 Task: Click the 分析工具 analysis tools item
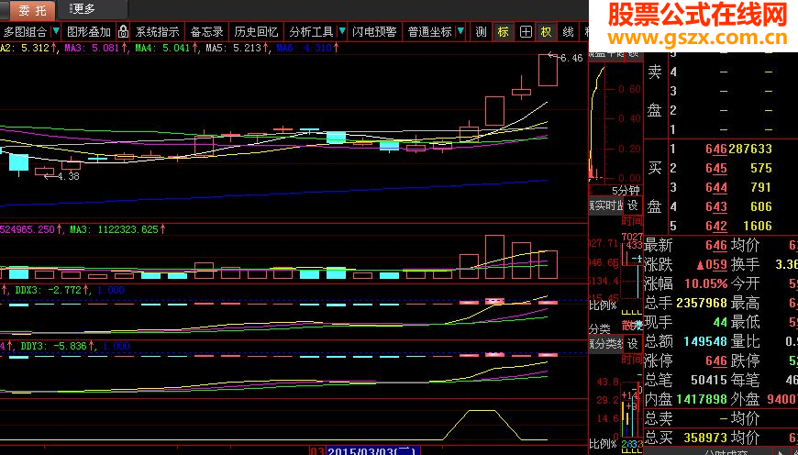pyautogui.click(x=311, y=32)
